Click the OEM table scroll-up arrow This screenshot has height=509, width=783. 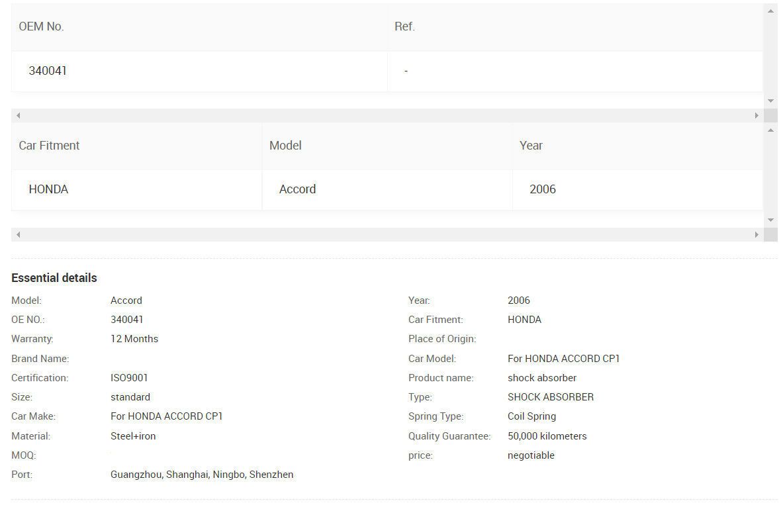(x=770, y=11)
